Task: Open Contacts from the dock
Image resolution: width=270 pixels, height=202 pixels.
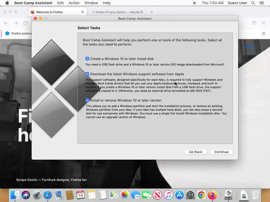Action: [x=70, y=195]
